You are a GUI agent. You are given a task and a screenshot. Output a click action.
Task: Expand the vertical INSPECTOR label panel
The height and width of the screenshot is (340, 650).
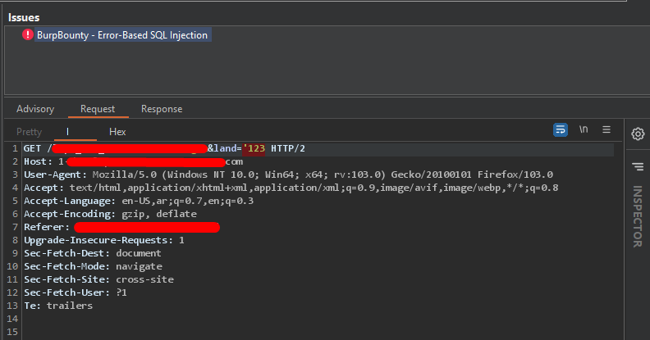pyautogui.click(x=637, y=216)
